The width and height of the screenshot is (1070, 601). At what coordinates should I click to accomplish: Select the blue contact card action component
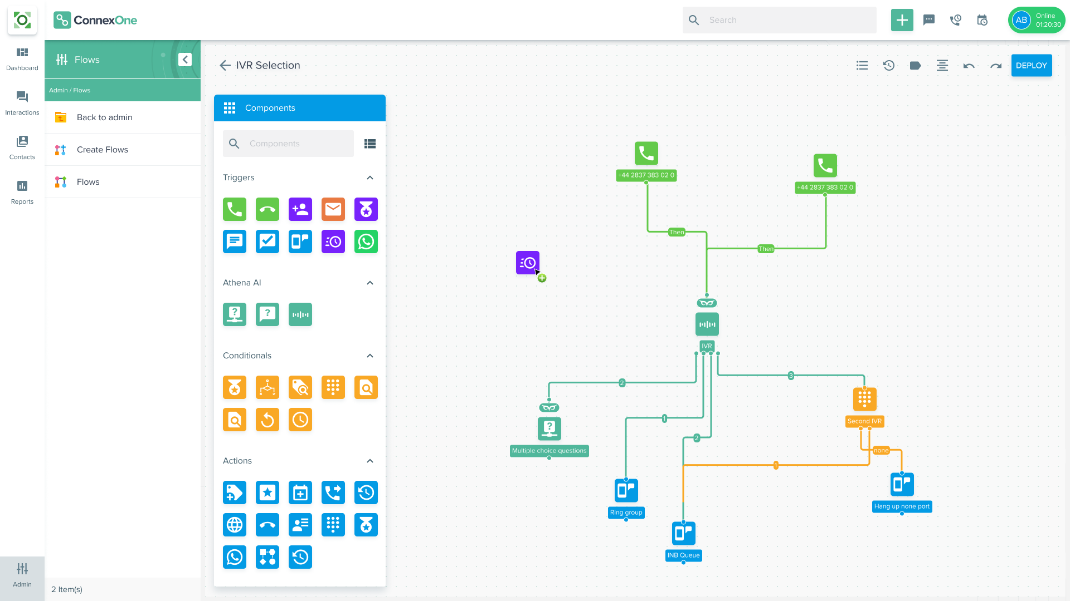tap(300, 525)
